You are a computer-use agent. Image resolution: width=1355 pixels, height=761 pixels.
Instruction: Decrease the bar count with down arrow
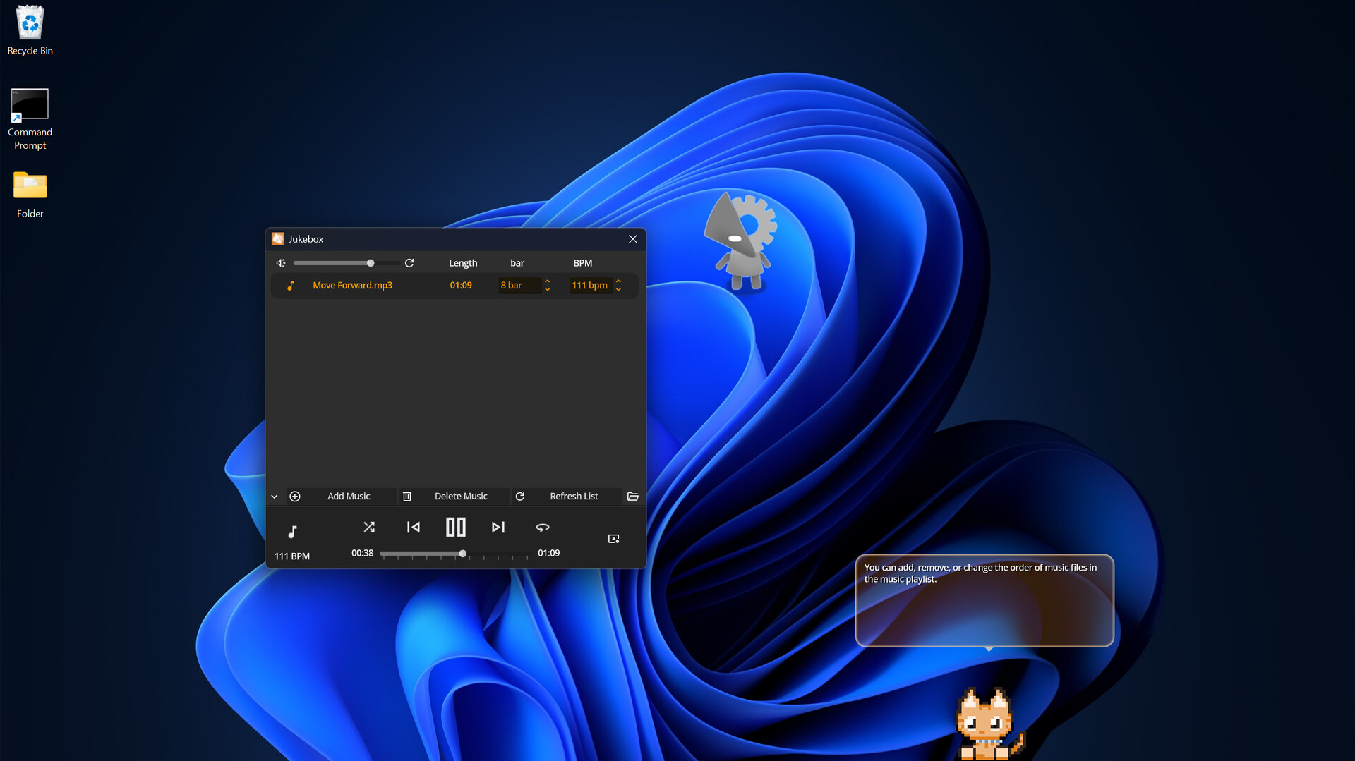click(548, 290)
